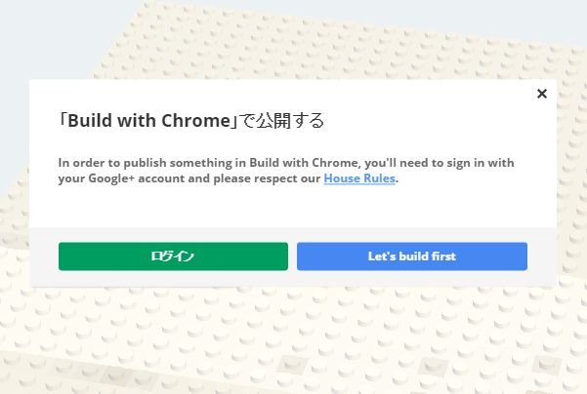Select the green button labeled ログイン
The width and height of the screenshot is (587, 394).
pos(173,256)
